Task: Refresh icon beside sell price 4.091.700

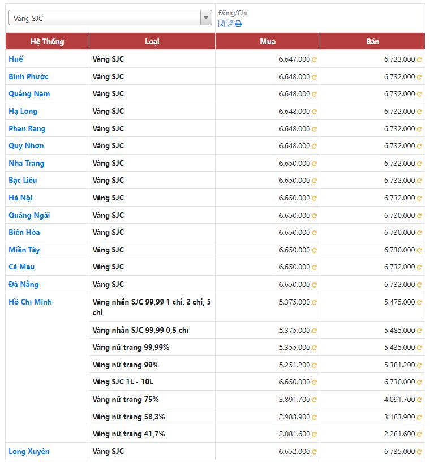Action: 419,400
